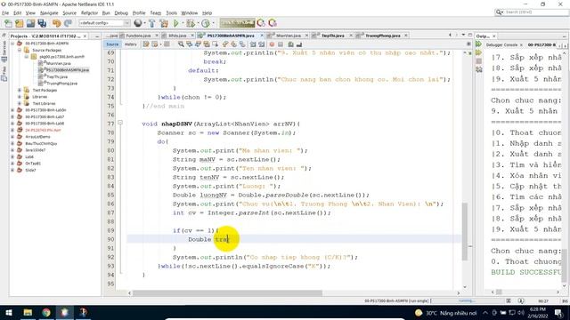570x320 pixels.
Task: Open Windows Start menu
Action: [x=9, y=312]
